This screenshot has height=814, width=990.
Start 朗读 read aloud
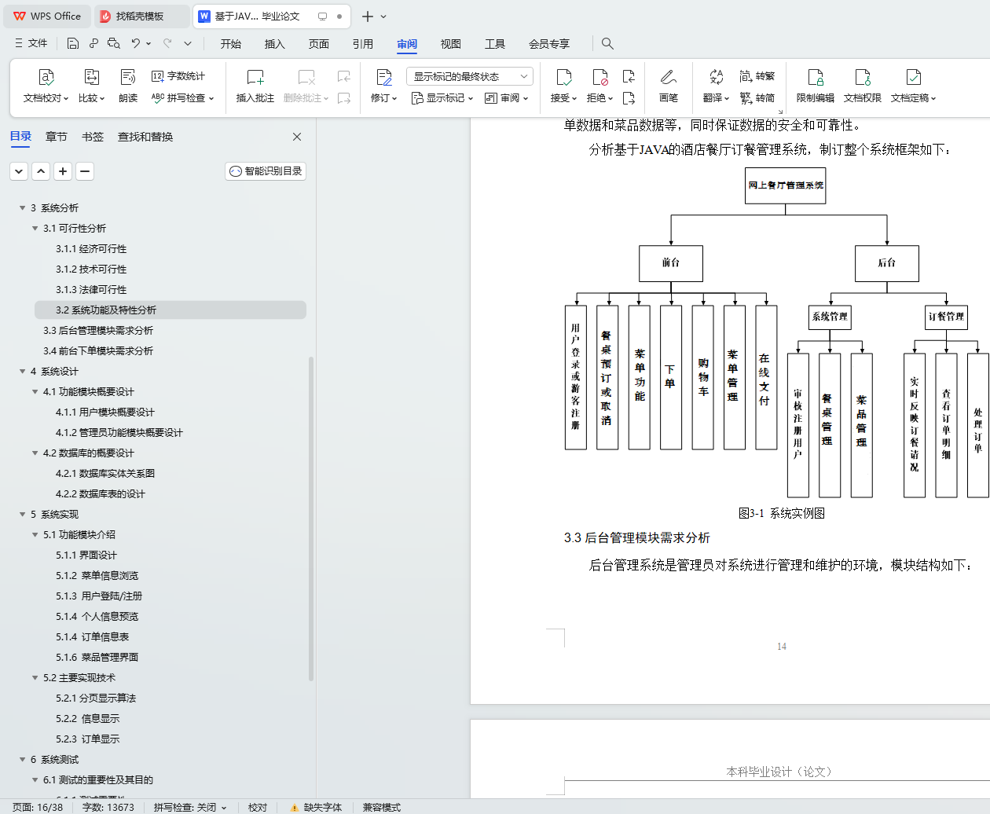pyautogui.click(x=128, y=86)
